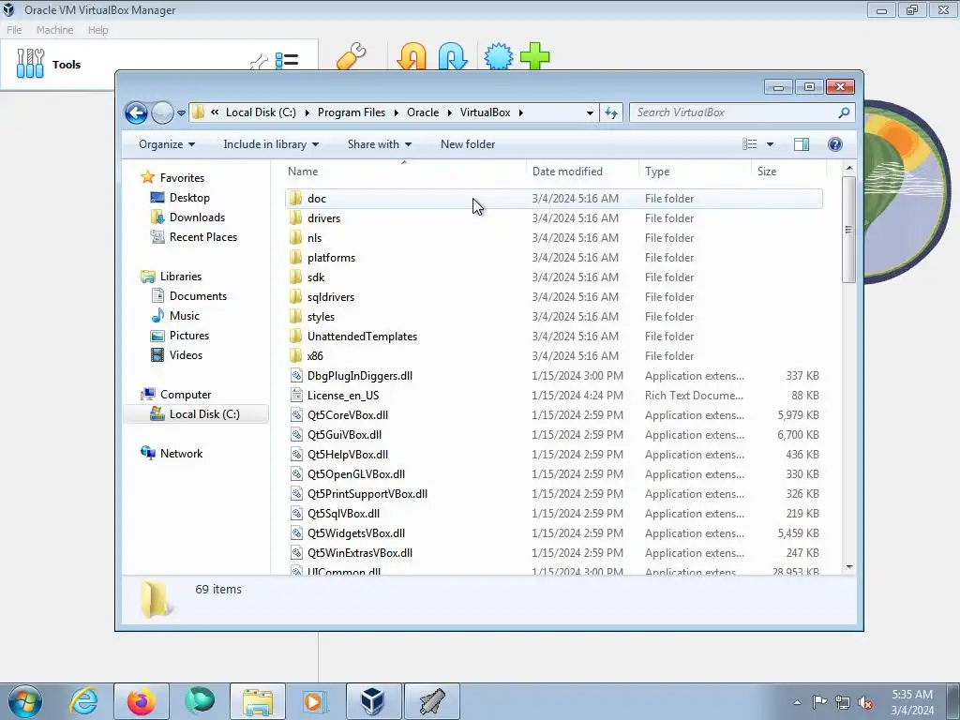Image resolution: width=960 pixels, height=720 pixels.
Task: Select Downloads in Favorites
Action: 197,217
